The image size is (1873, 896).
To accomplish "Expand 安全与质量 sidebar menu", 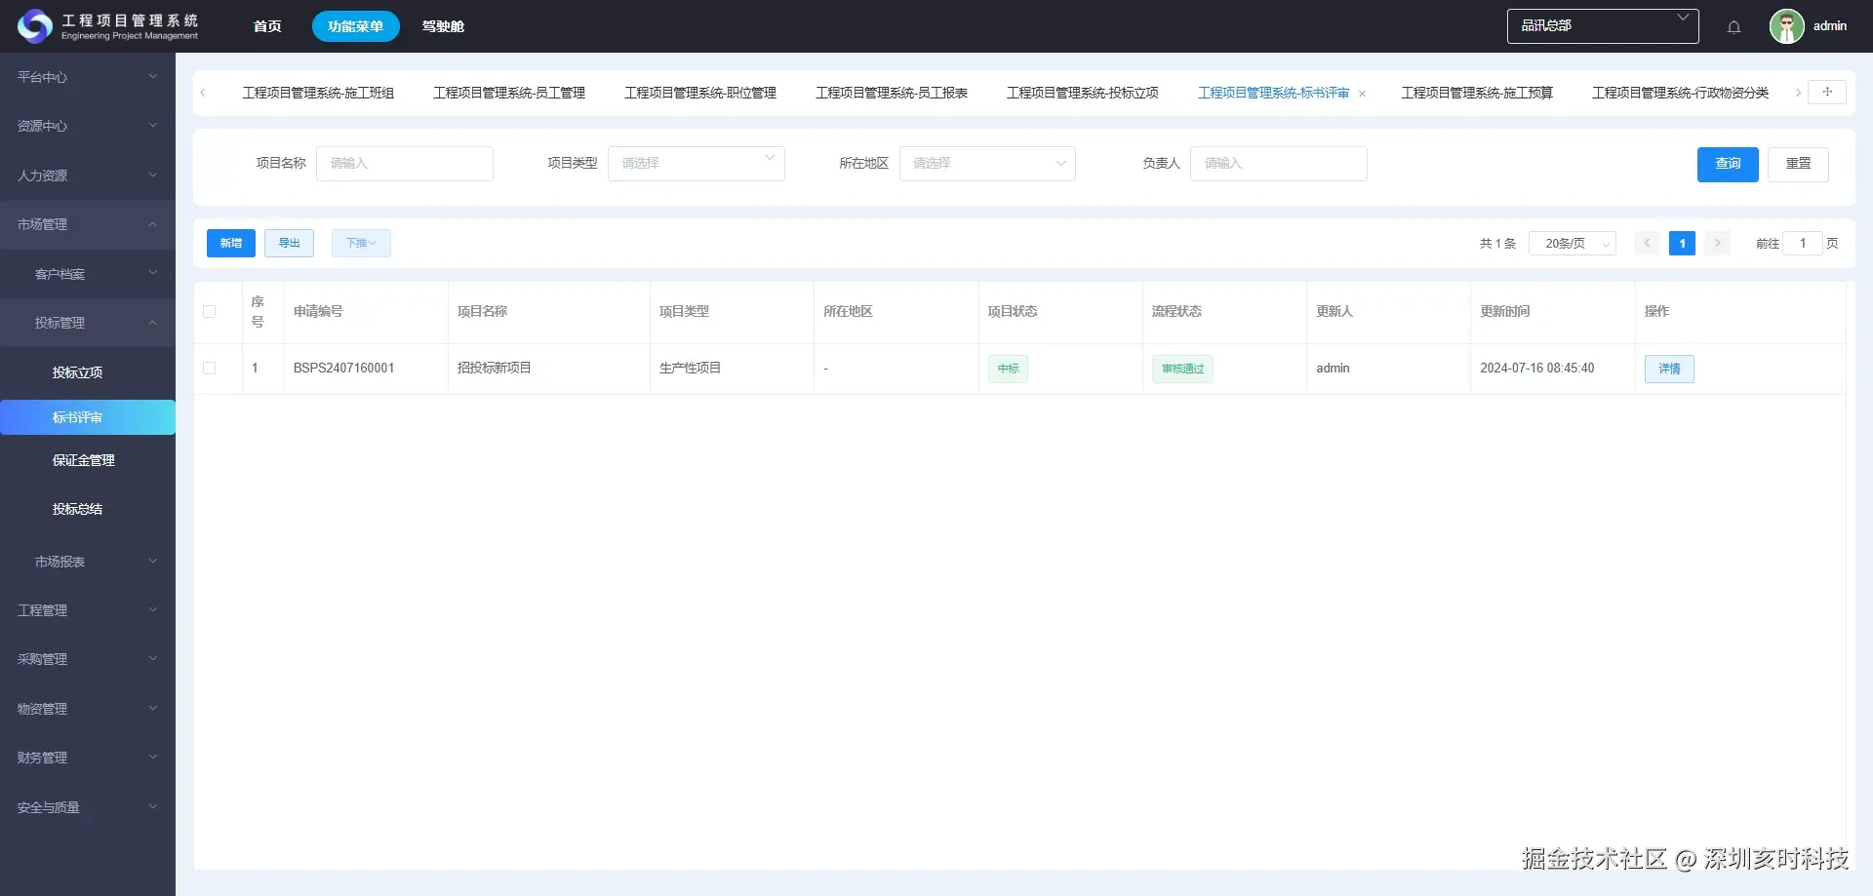I will pyautogui.click(x=88, y=807).
